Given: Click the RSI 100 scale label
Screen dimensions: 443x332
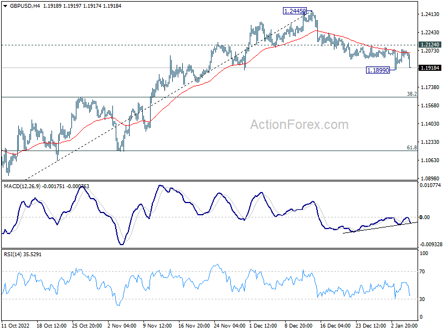Looking at the screenshot, I should tap(424, 253).
